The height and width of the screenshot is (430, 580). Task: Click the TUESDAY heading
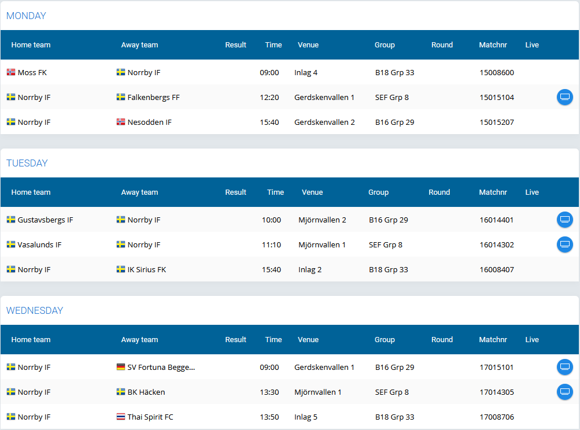[27, 163]
